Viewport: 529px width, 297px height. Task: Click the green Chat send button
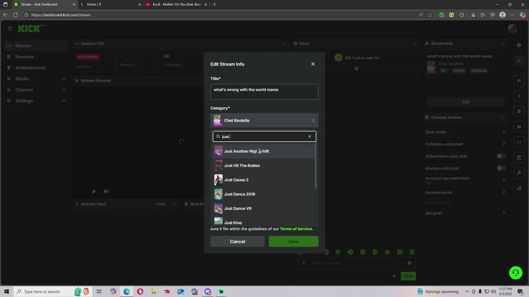[408, 276]
